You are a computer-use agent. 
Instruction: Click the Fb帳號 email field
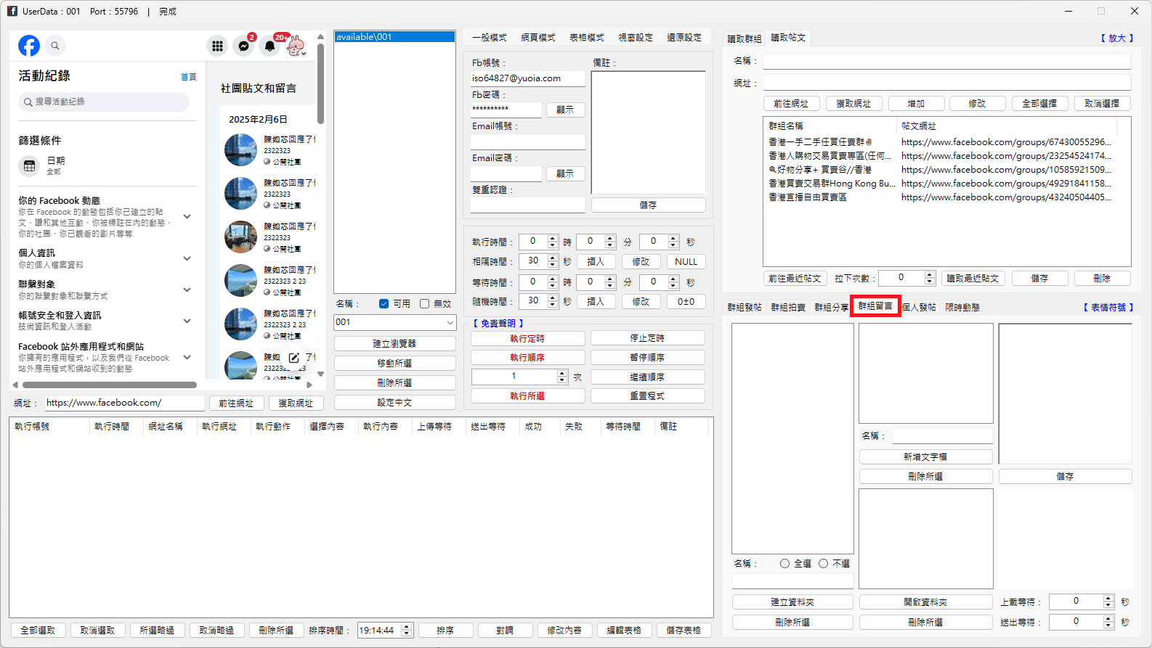click(527, 78)
